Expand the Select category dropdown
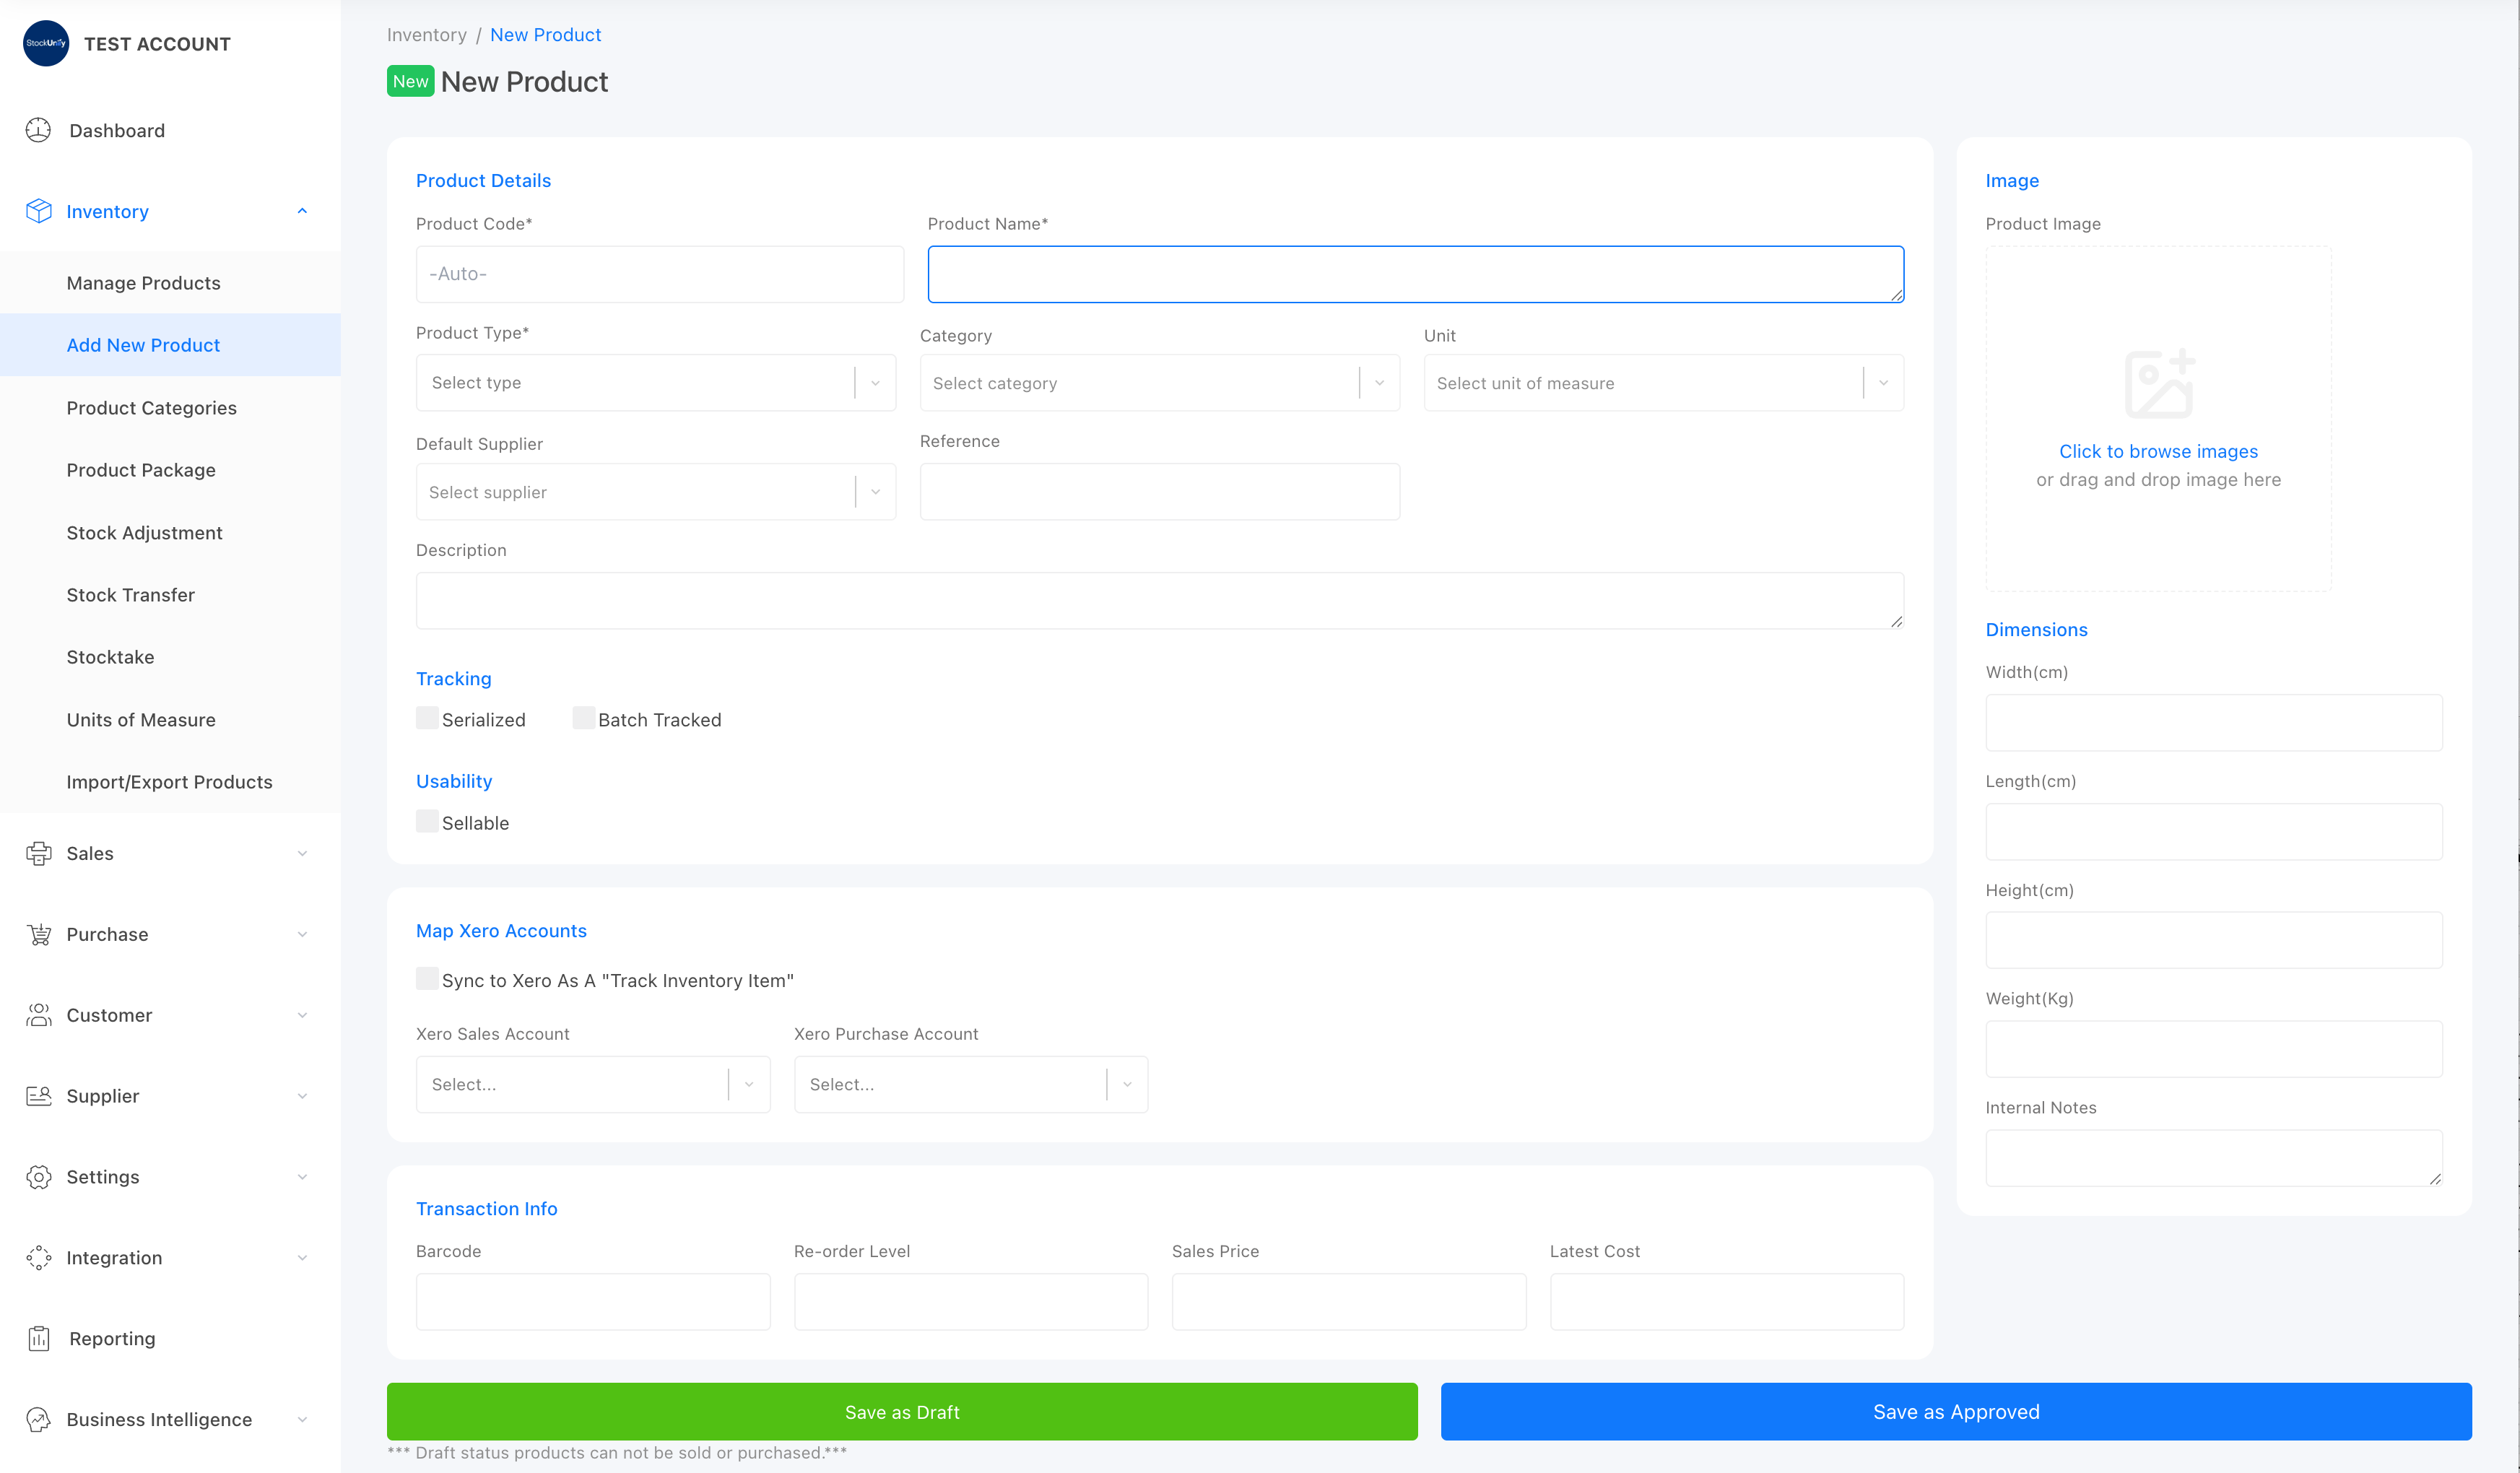Image resolution: width=2520 pixels, height=1473 pixels. (x=1159, y=383)
